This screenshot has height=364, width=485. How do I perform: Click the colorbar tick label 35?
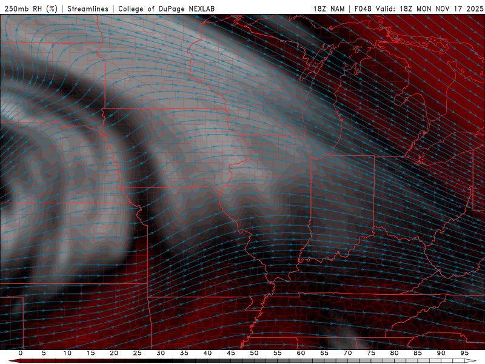point(184,353)
